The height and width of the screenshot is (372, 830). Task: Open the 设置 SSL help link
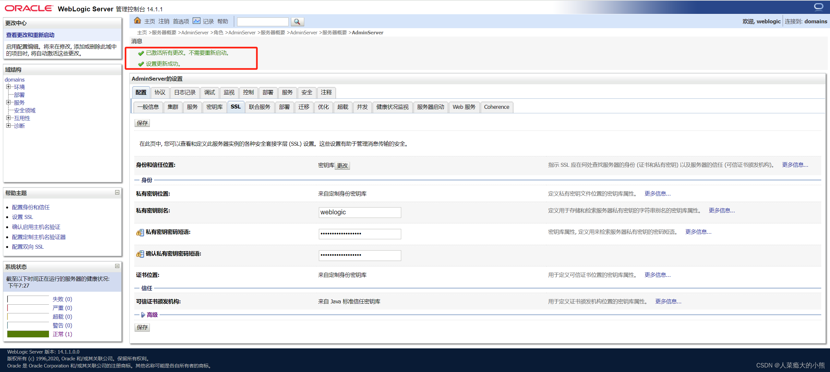tap(22, 217)
